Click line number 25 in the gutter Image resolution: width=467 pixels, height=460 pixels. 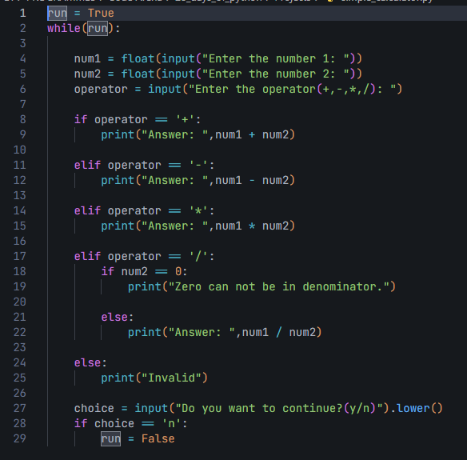(20, 378)
